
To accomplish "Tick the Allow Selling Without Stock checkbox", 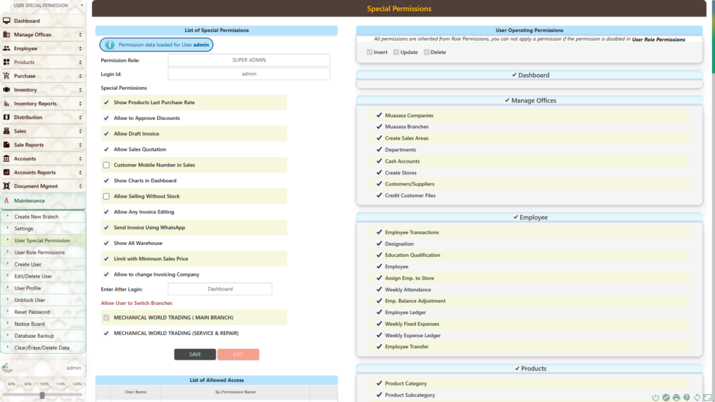I will pos(106,196).
